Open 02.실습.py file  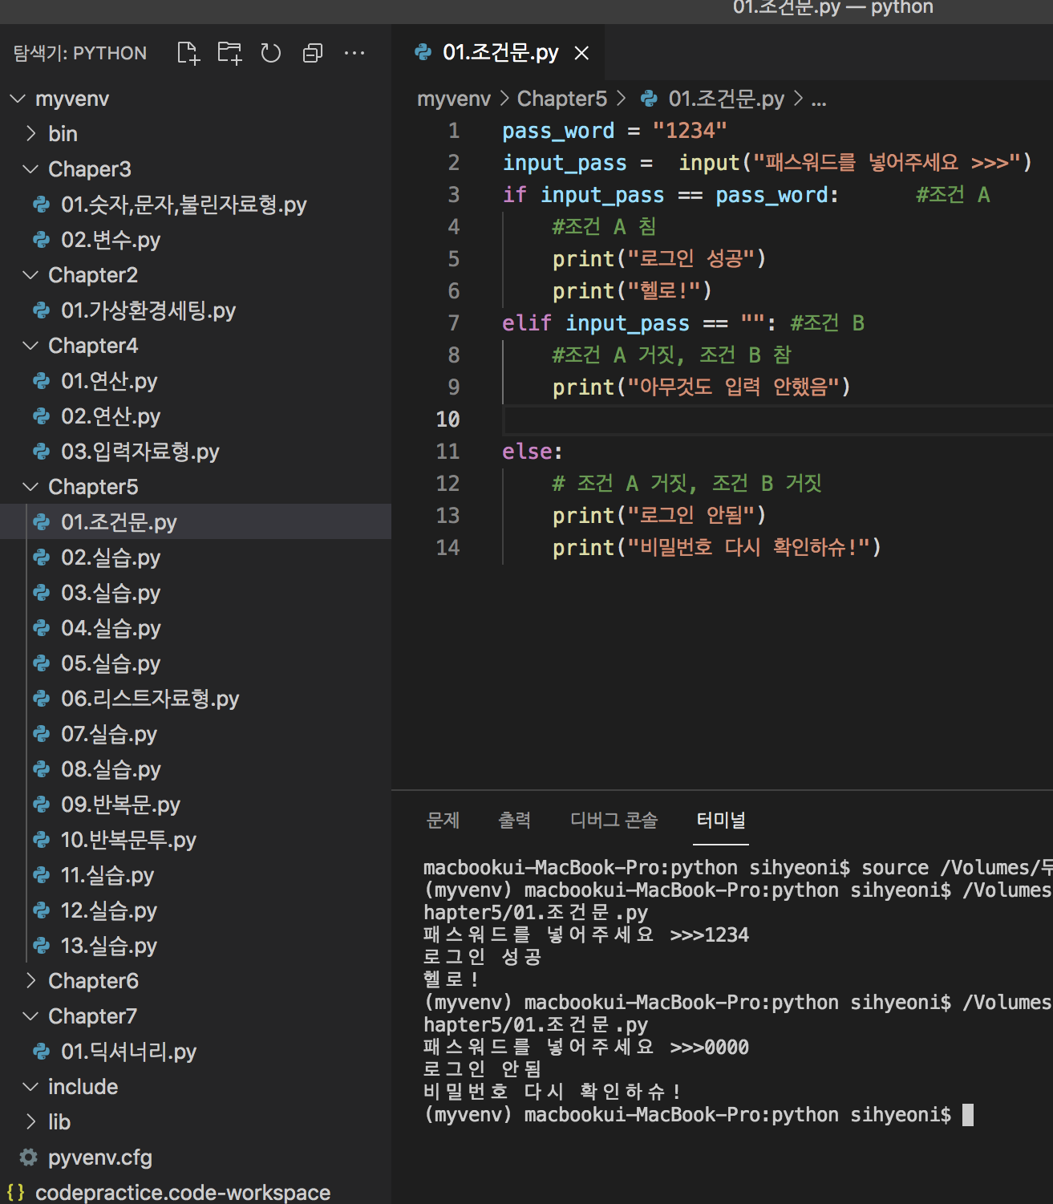tap(196, 557)
